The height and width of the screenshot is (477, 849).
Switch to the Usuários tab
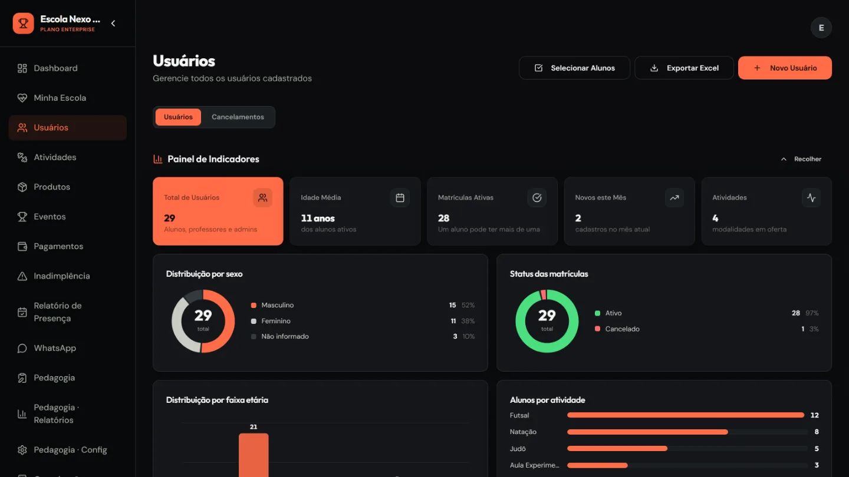(178, 117)
